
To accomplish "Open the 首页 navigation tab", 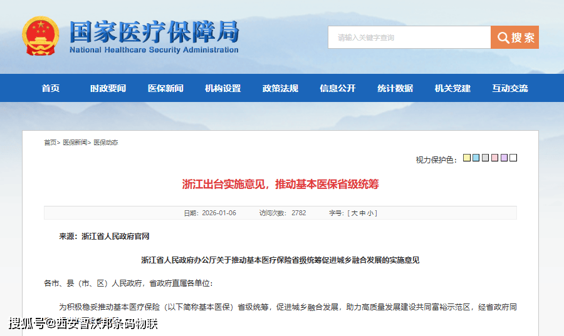I will tap(50, 88).
